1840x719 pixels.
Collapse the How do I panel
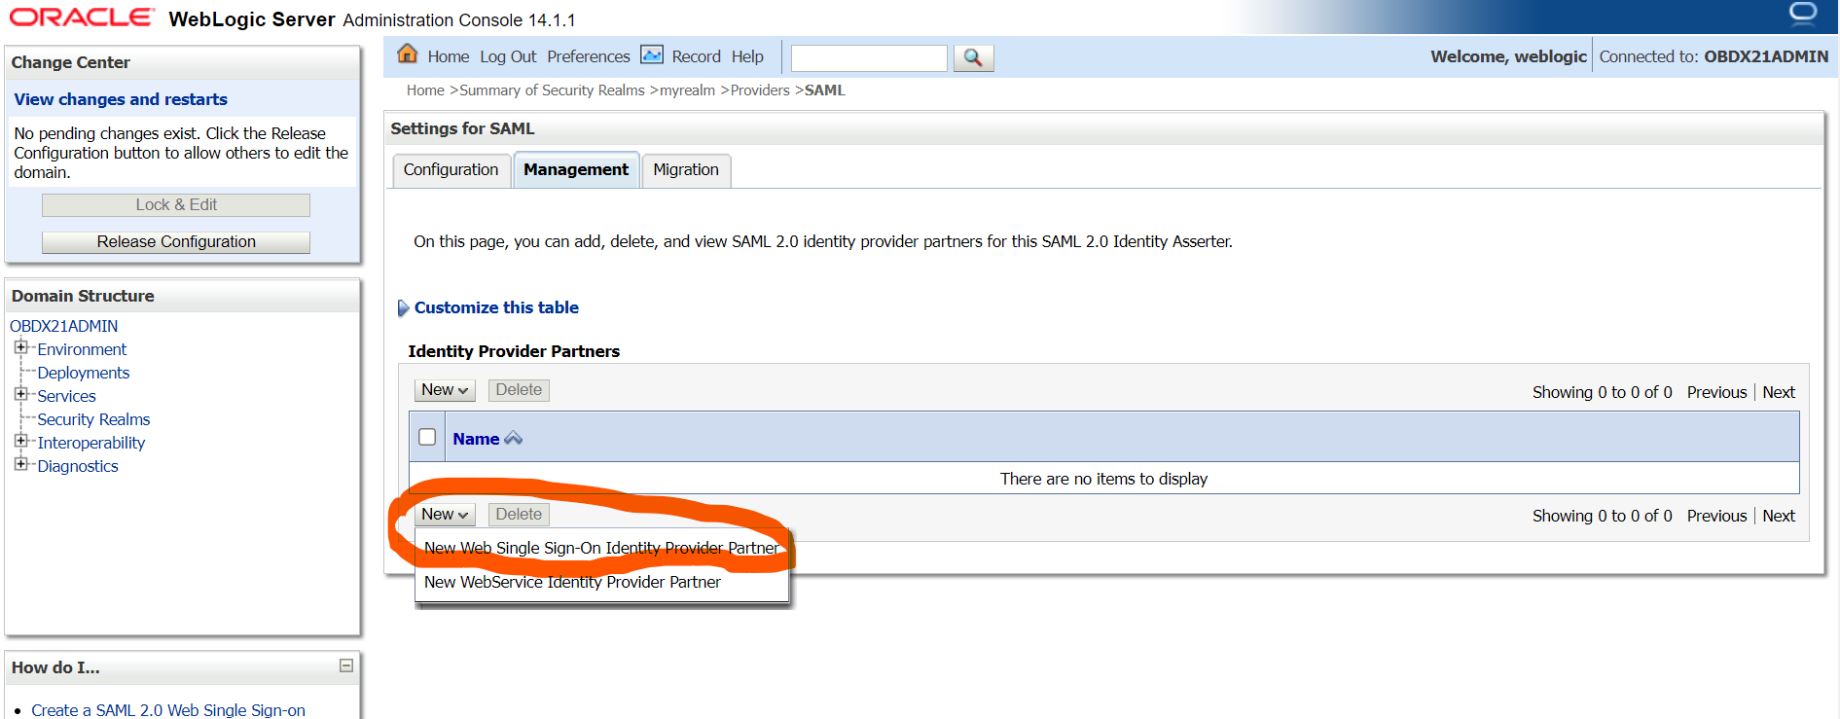click(345, 665)
